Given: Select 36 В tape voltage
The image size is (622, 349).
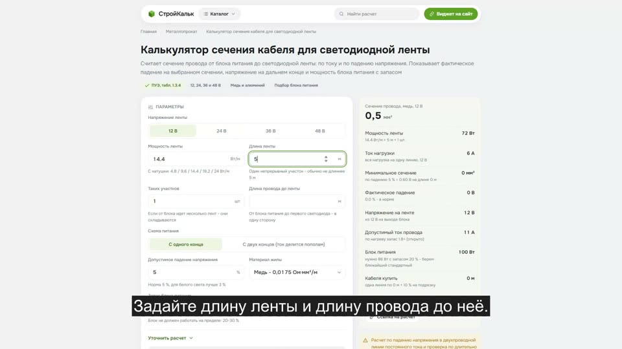Looking at the screenshot, I should [271, 131].
